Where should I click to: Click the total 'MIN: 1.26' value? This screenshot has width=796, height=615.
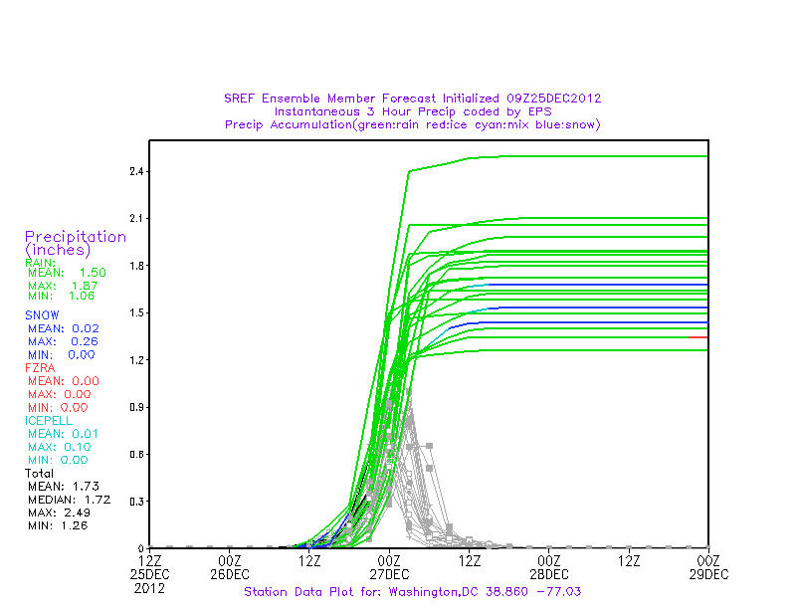tap(58, 525)
